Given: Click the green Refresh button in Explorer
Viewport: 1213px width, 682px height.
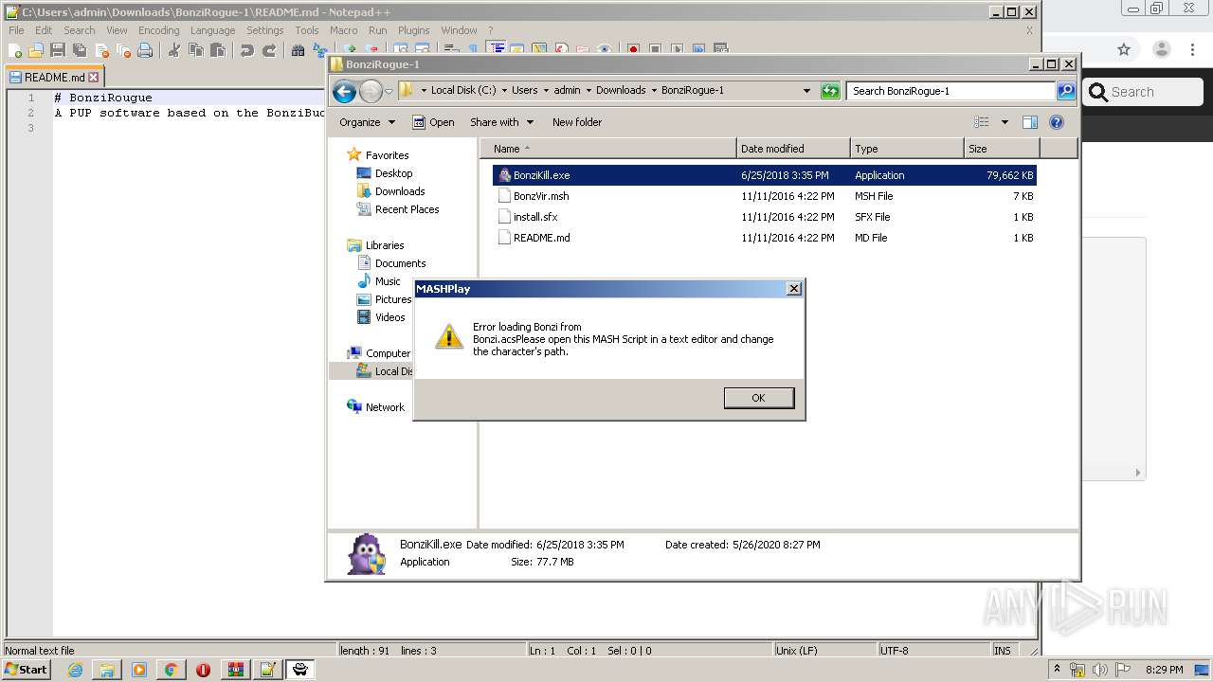Looking at the screenshot, I should (830, 91).
